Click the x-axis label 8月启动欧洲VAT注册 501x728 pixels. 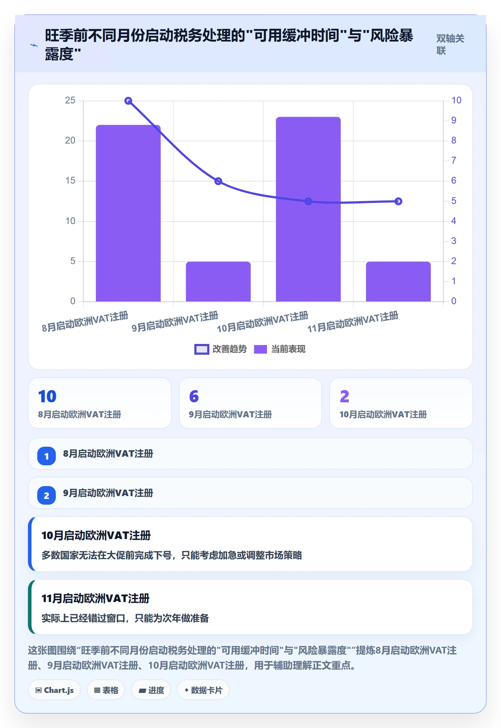(x=85, y=322)
